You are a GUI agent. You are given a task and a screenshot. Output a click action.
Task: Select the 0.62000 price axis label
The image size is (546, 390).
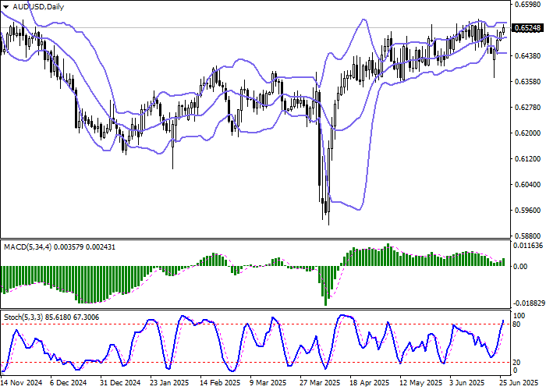[528, 133]
